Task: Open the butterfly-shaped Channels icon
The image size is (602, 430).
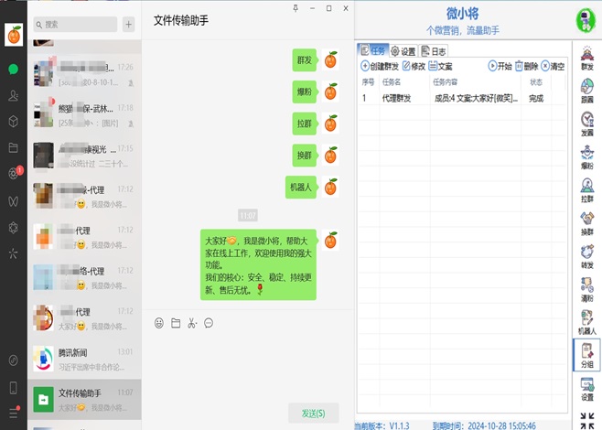Action: point(14,201)
